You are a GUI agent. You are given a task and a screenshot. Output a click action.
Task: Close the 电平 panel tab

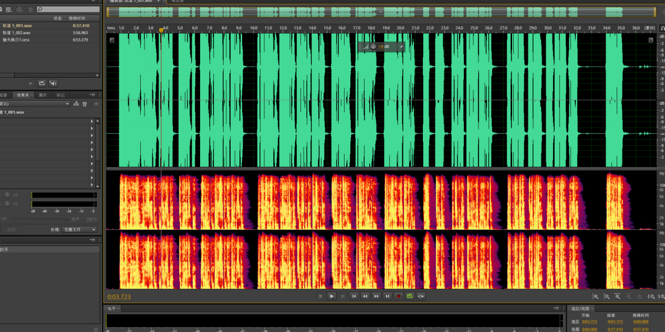coord(119,308)
